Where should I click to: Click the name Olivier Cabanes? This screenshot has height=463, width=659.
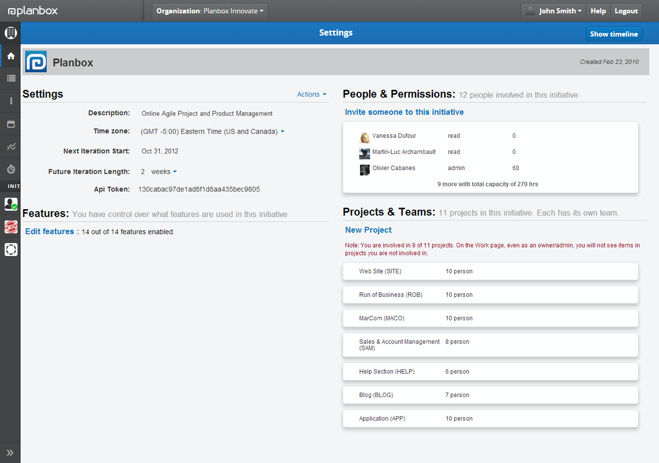[393, 168]
